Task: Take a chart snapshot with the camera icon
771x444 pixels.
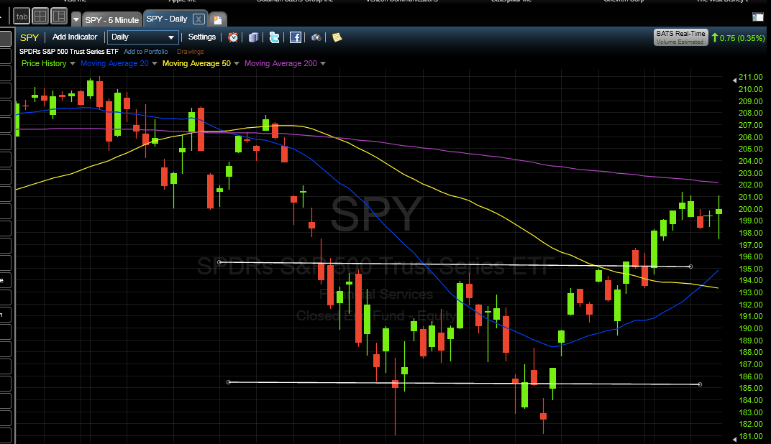Action: 316,37
